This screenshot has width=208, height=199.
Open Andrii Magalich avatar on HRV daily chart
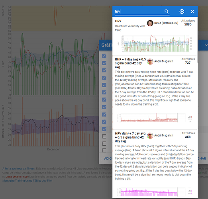click(150, 136)
